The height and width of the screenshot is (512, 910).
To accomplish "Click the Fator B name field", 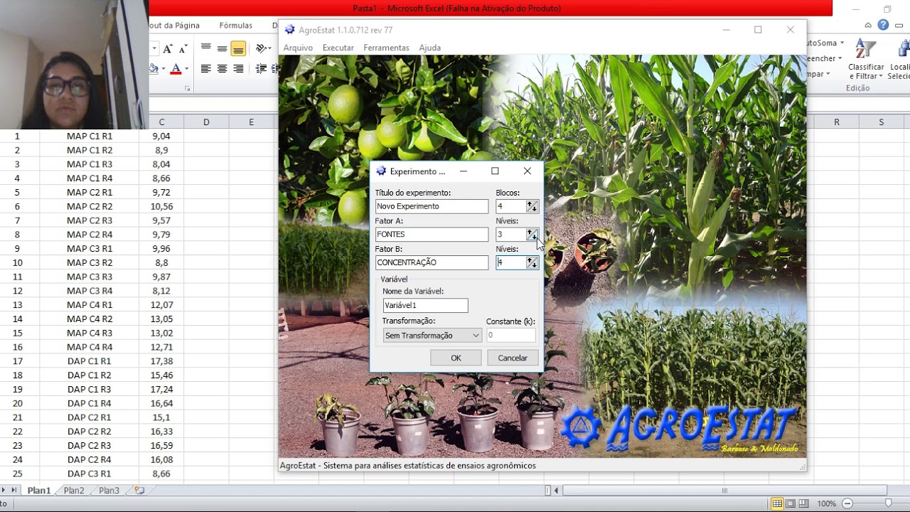I will (432, 262).
